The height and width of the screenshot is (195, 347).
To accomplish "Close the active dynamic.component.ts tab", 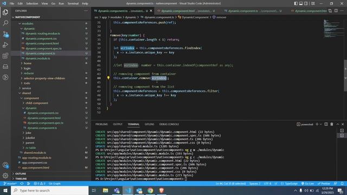I will point(151,11).
